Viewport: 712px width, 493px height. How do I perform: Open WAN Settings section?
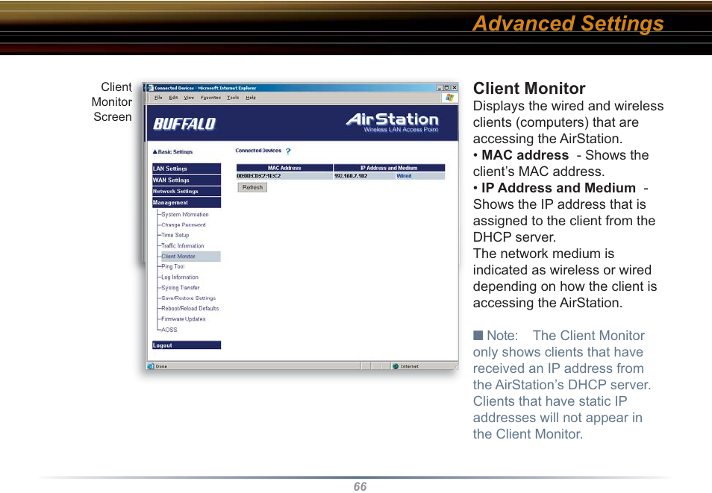point(187,180)
